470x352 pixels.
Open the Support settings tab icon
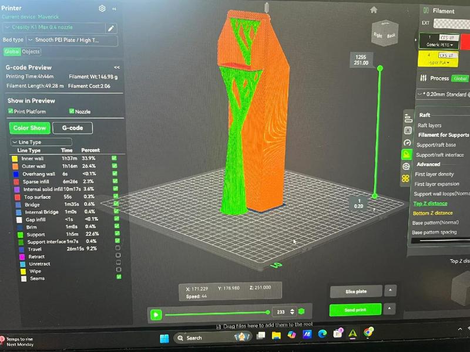[407, 154]
